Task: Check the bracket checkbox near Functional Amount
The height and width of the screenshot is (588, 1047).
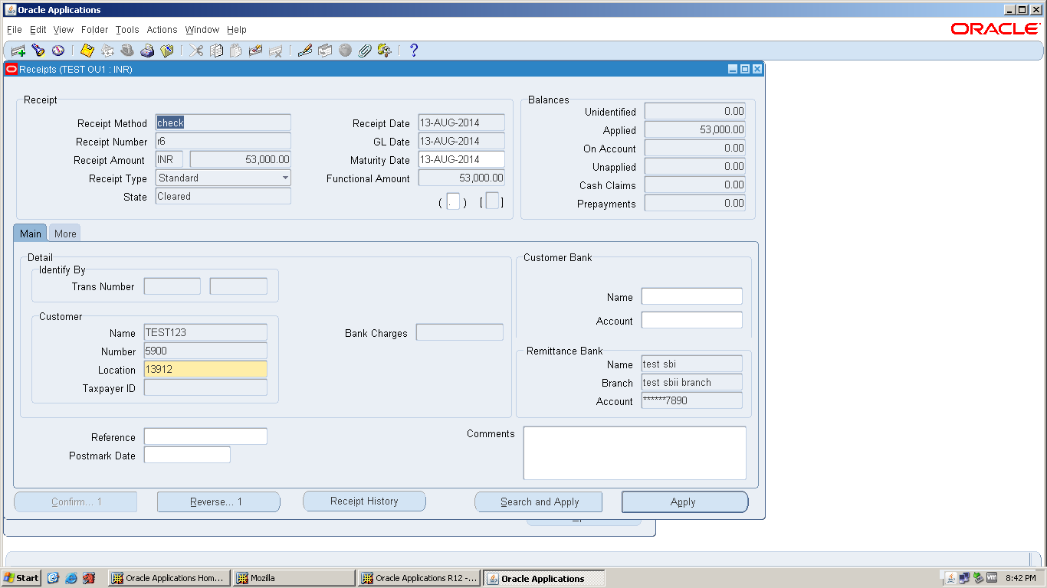Action: tap(493, 201)
